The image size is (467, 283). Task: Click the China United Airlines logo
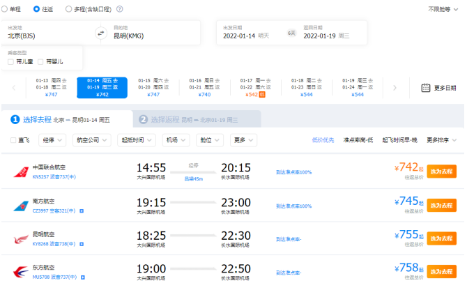21,172
